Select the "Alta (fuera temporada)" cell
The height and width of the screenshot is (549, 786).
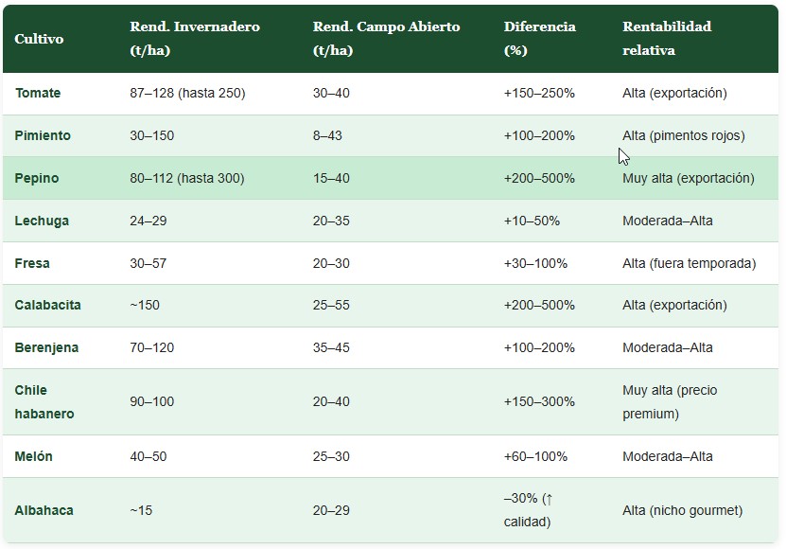pyautogui.click(x=689, y=263)
